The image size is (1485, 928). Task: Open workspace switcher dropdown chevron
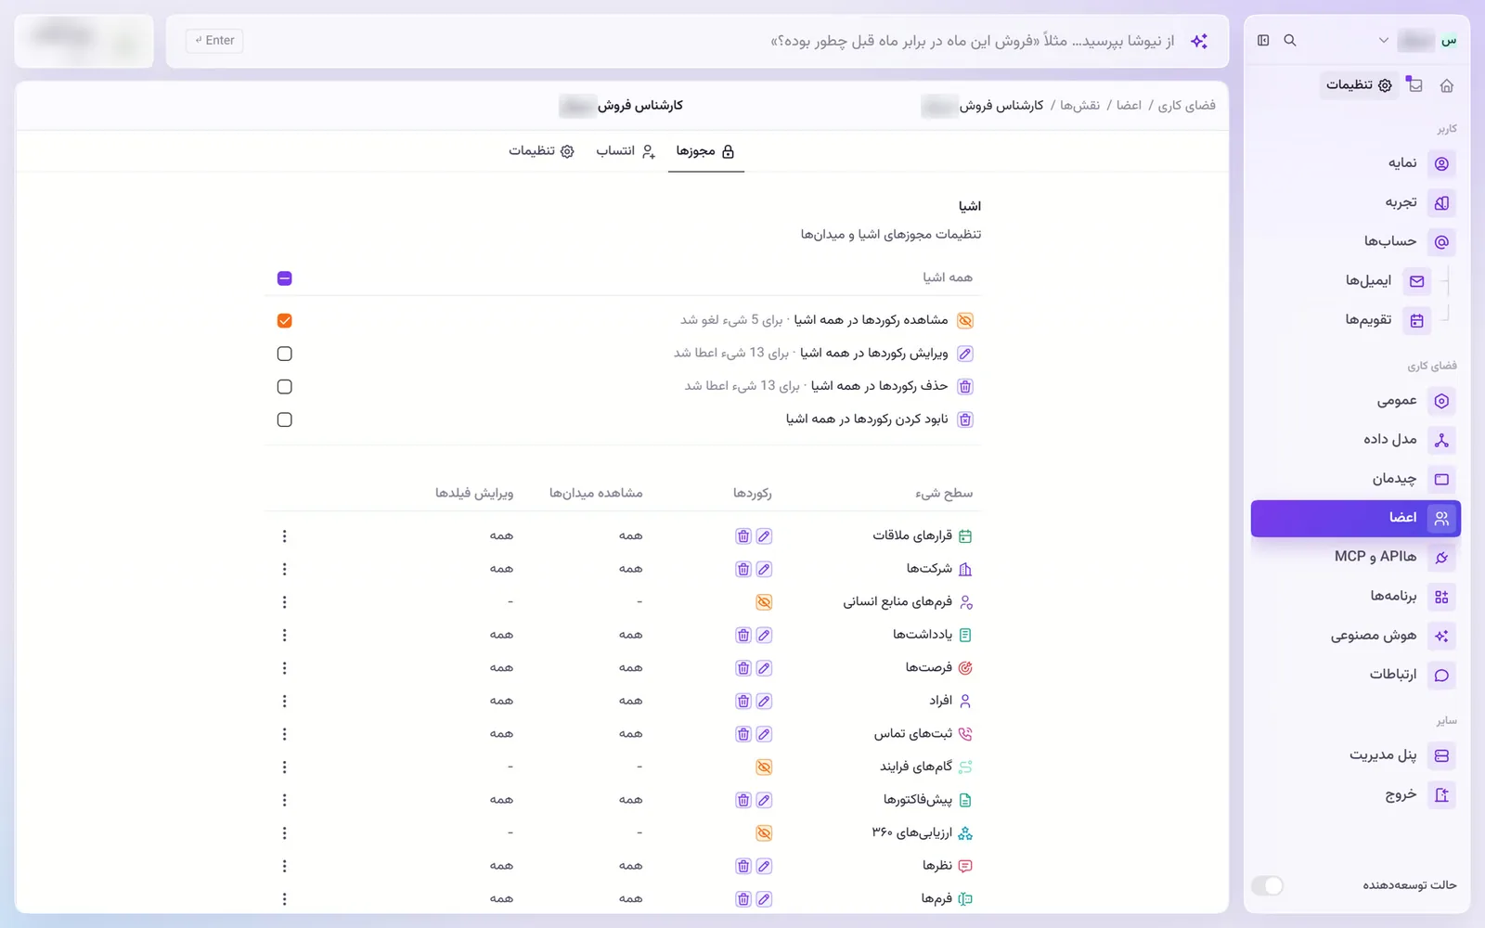coord(1383,40)
